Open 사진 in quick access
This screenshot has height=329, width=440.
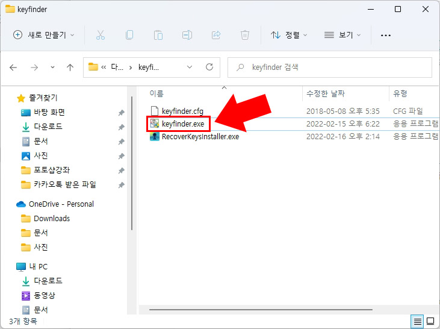[41, 155]
